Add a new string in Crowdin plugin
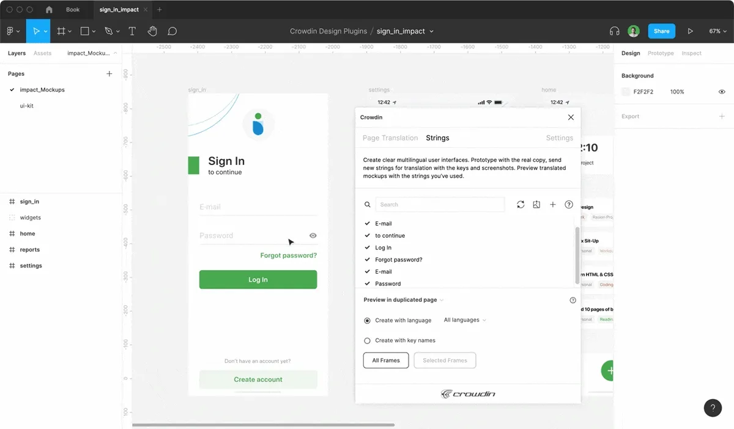 click(x=553, y=204)
